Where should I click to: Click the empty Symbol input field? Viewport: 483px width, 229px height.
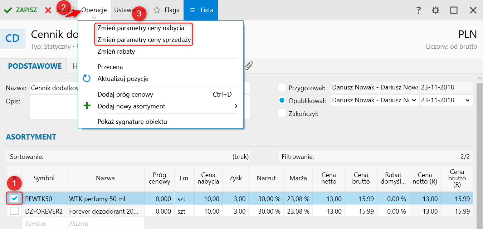(44, 224)
